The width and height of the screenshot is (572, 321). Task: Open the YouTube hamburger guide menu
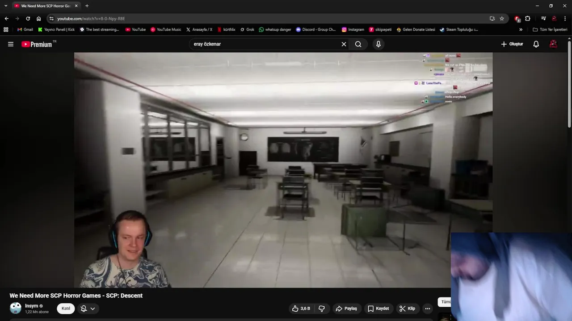pyautogui.click(x=11, y=44)
